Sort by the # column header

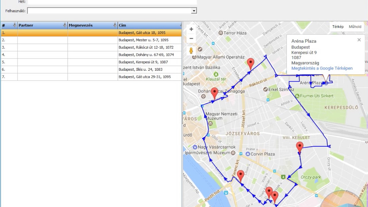(x=9, y=25)
